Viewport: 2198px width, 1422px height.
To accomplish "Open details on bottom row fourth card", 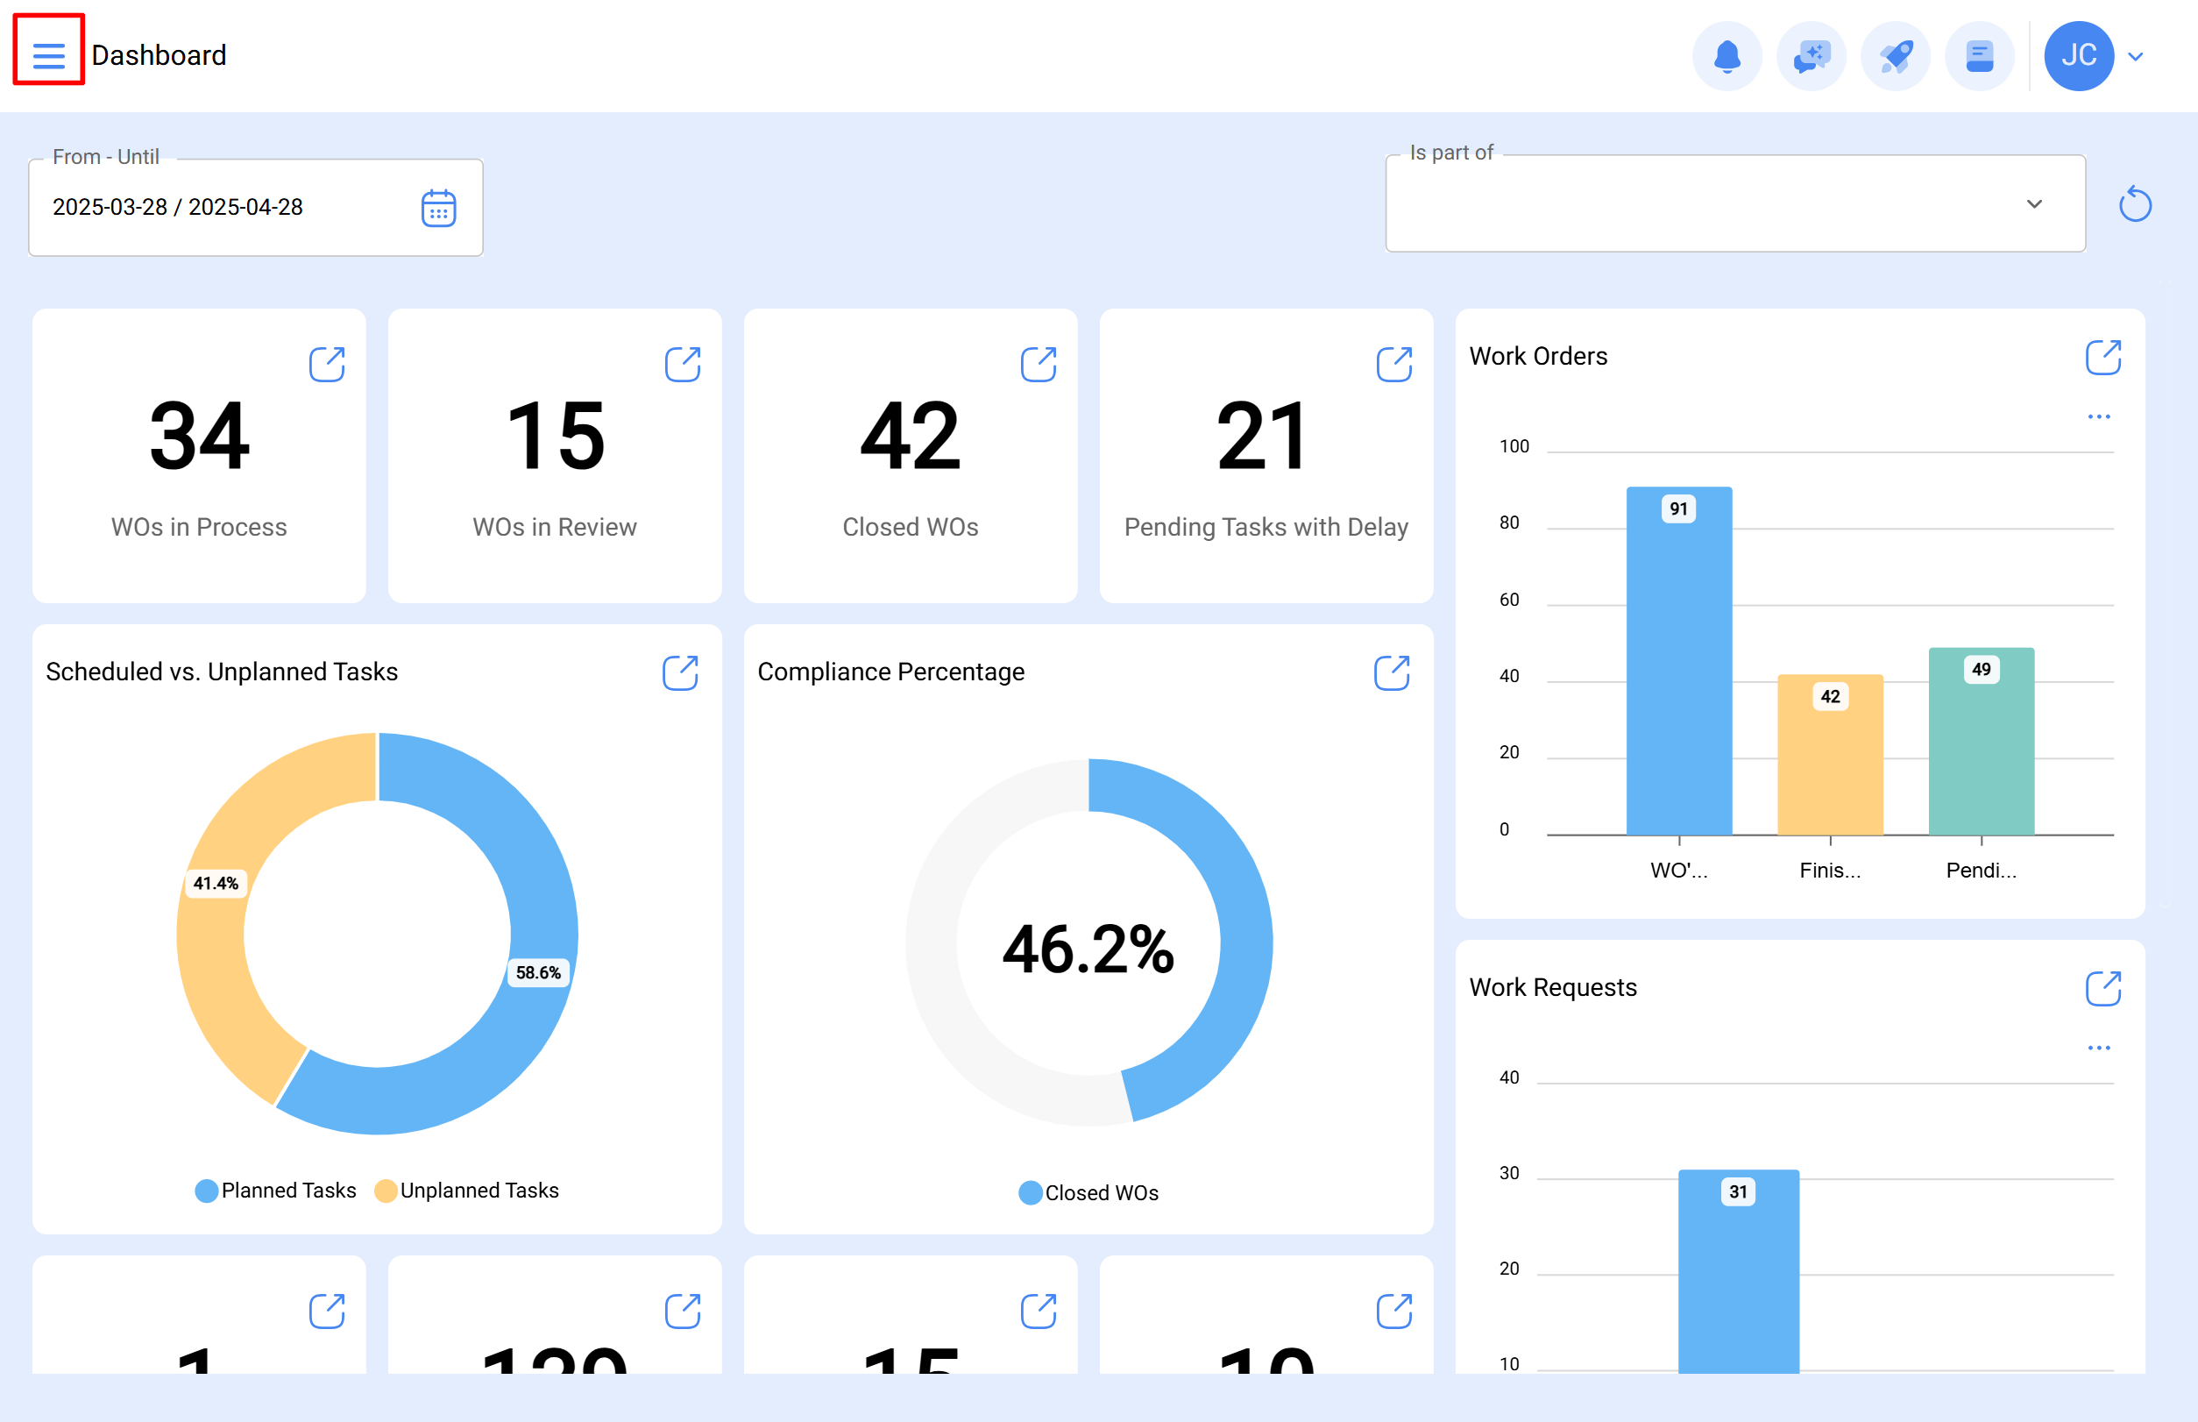I will [x=1394, y=1311].
